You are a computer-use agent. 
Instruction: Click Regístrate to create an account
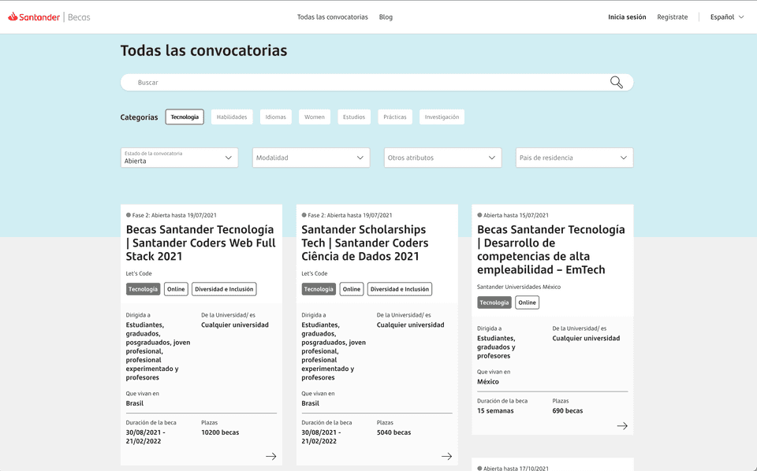pos(672,16)
